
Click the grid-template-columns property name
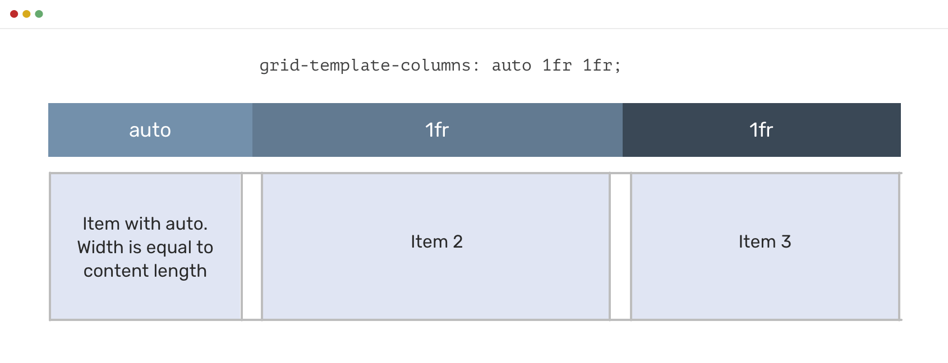point(367,66)
